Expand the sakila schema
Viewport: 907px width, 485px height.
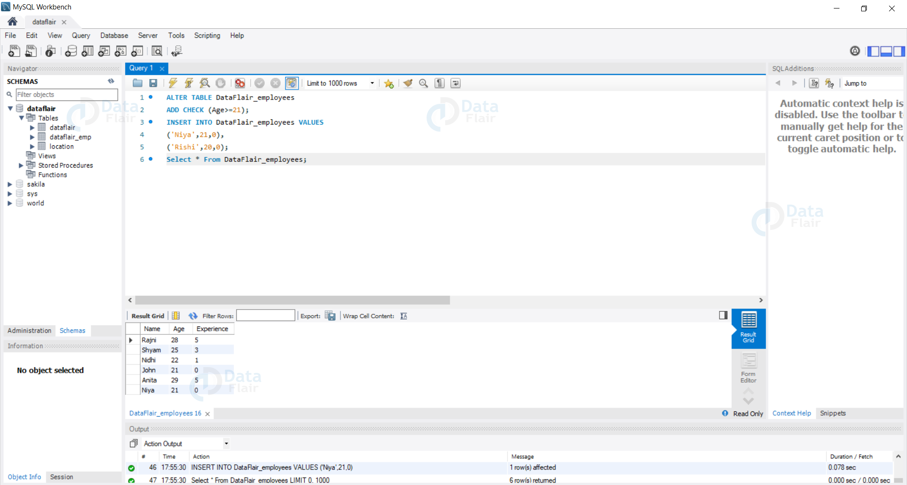point(9,184)
